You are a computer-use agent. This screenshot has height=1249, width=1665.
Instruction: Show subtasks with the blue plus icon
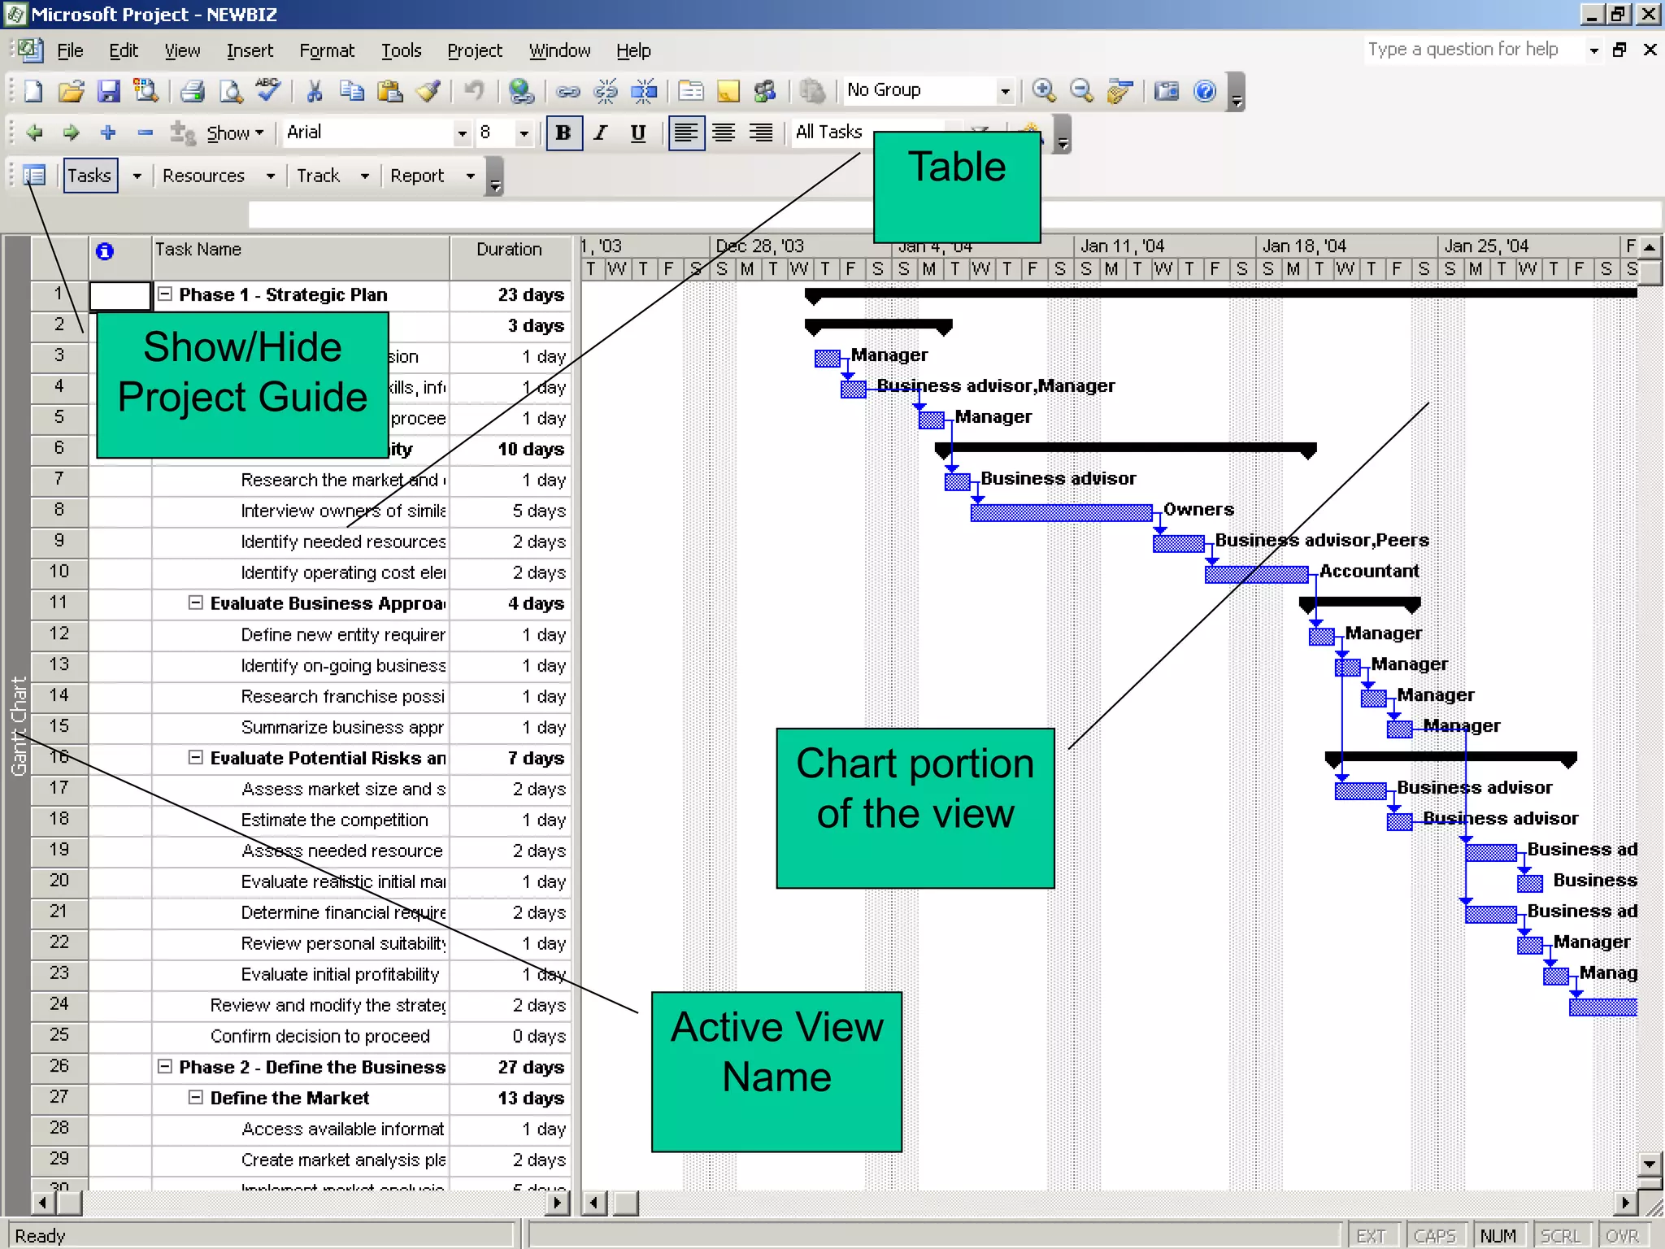(x=108, y=133)
